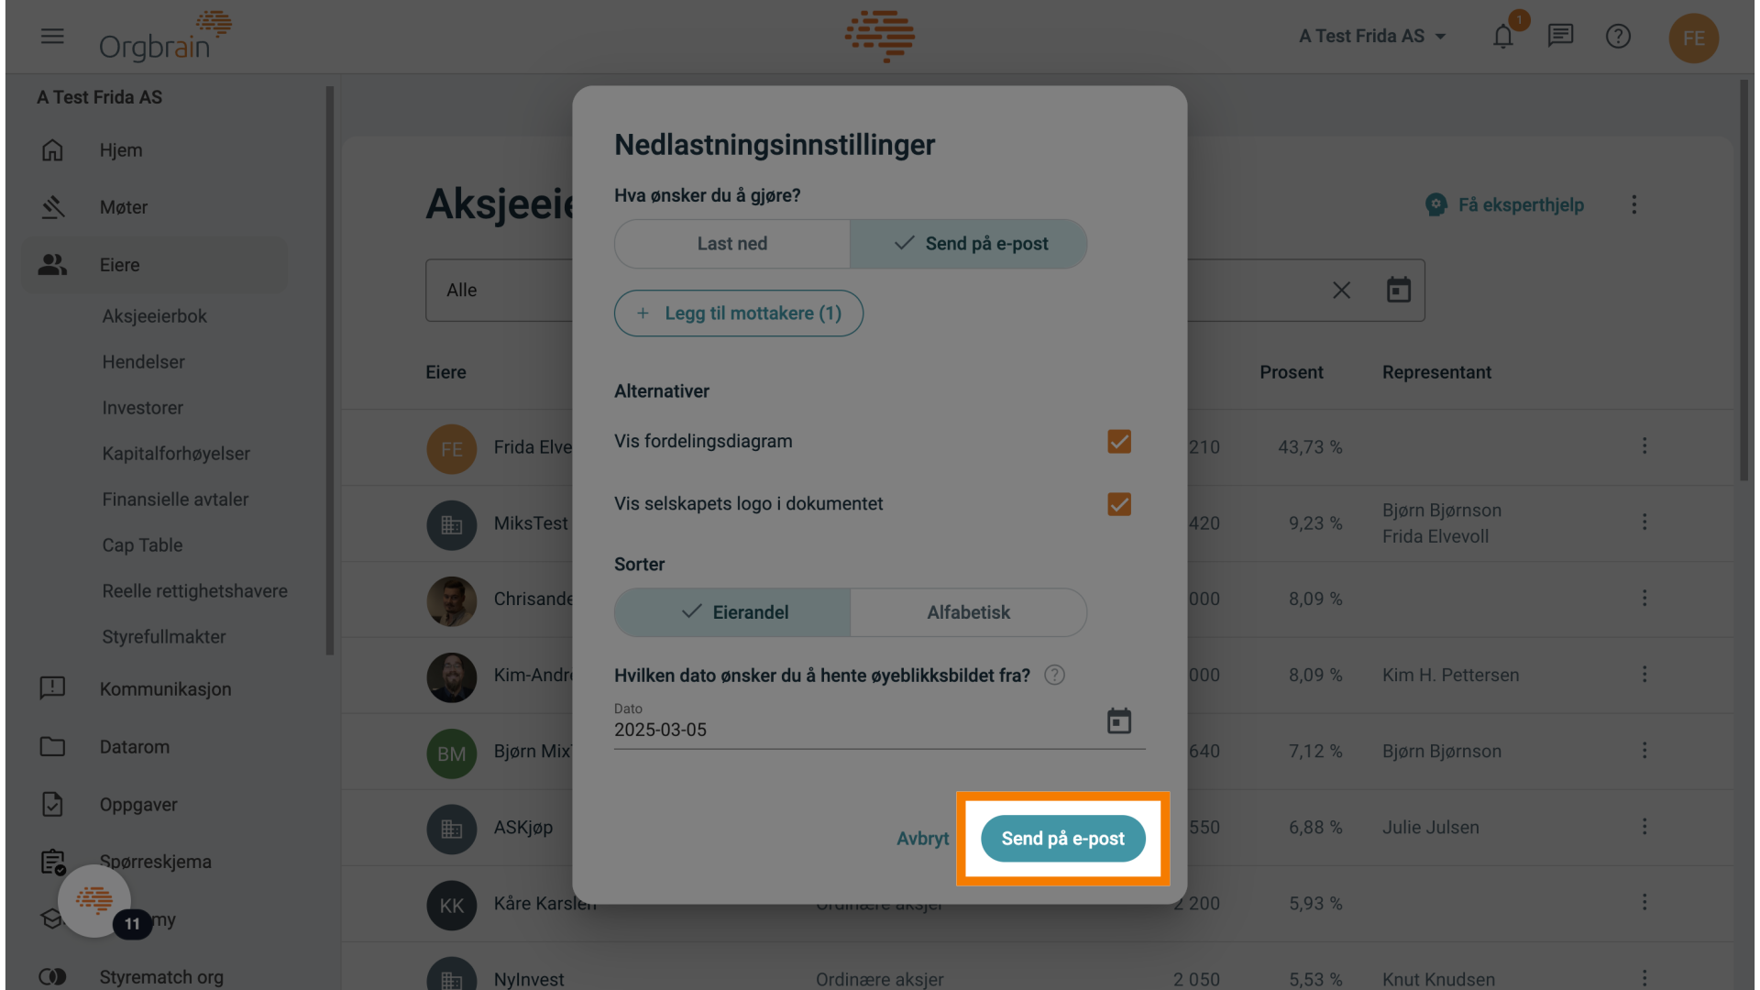Open notifications via the bell icon
The width and height of the screenshot is (1760, 990).
1502,37
